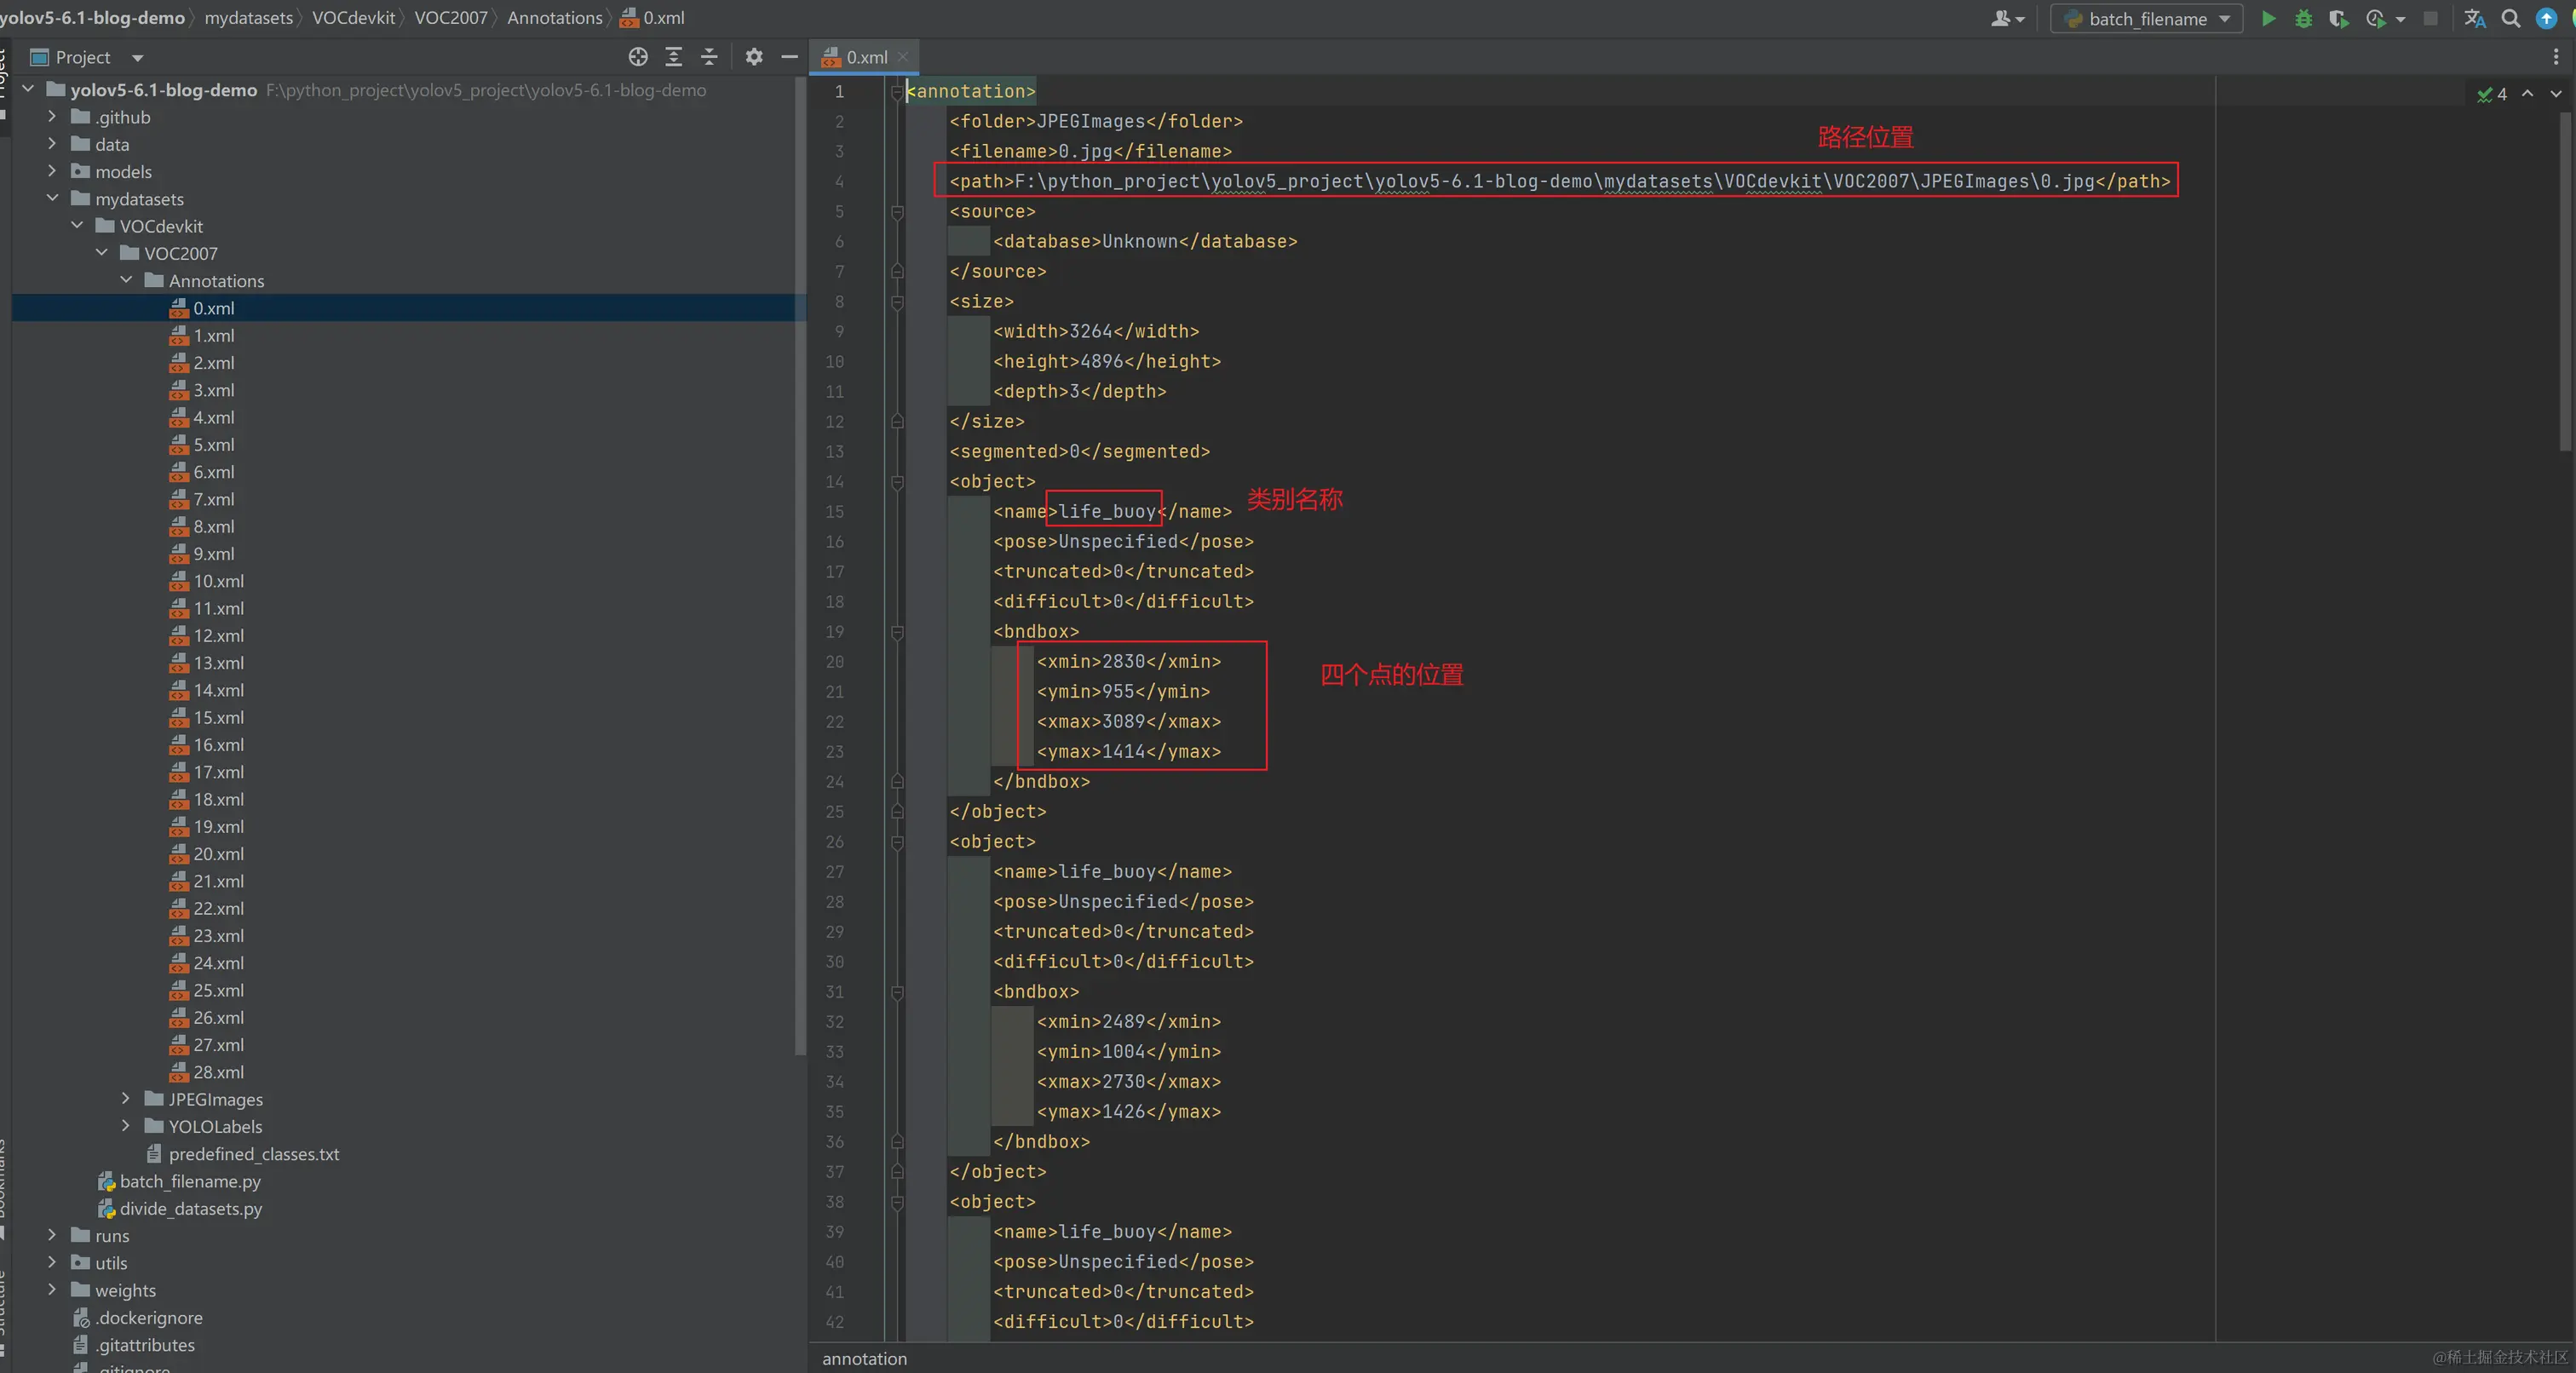Fold the object tag at line 14
This screenshot has height=1373, width=2576.
tap(897, 482)
